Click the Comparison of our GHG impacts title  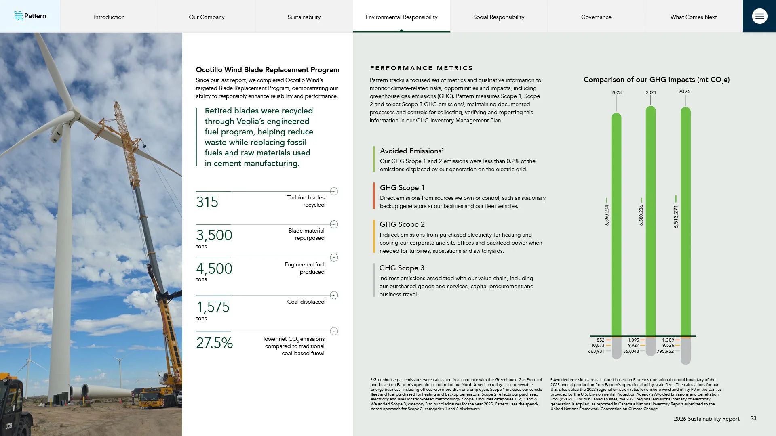656,80
